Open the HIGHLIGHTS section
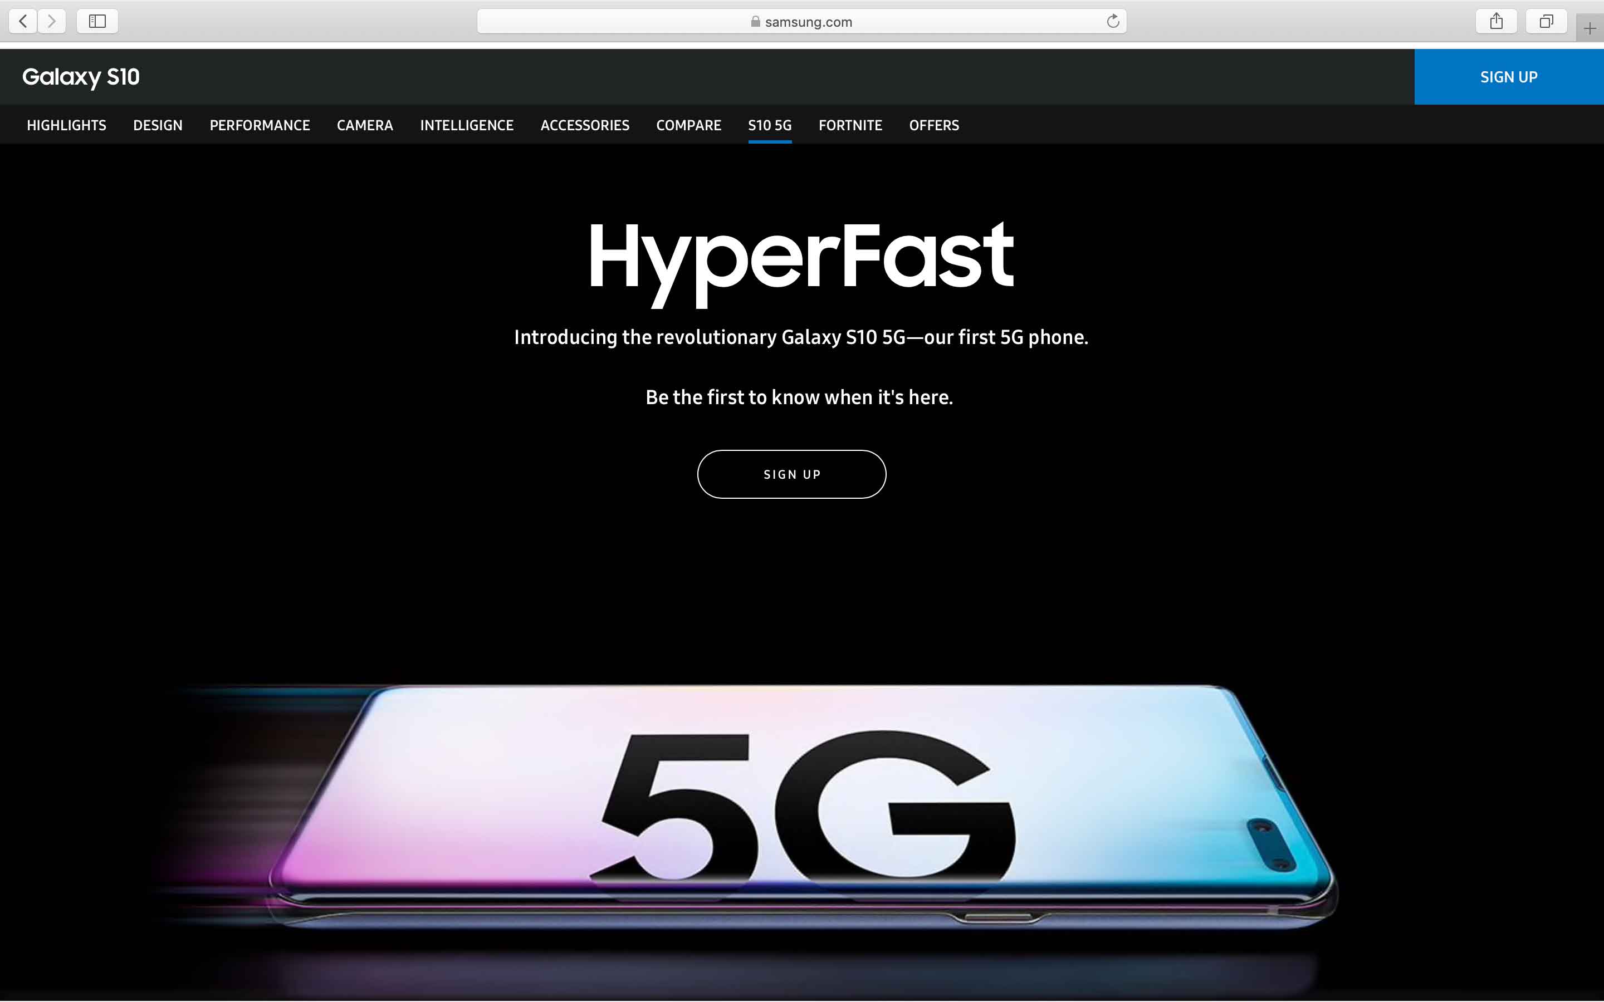Screen dimensions: 1604x1002 (x=66, y=125)
